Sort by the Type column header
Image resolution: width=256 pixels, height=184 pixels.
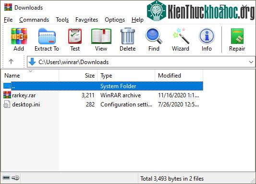pos(126,76)
